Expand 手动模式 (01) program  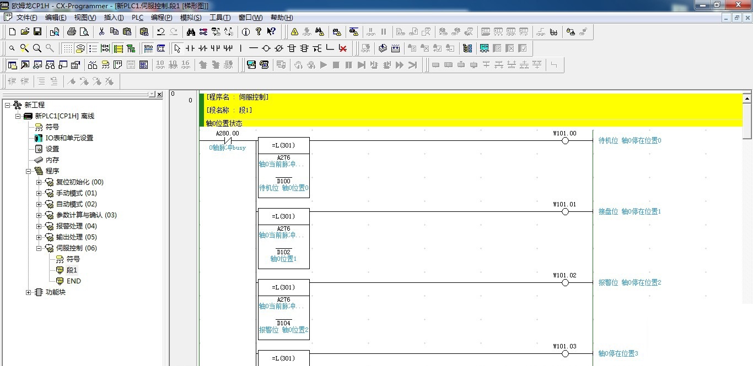[39, 193]
